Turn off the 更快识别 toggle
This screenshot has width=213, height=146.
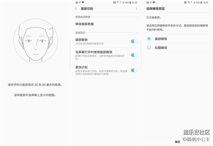(x=134, y=70)
